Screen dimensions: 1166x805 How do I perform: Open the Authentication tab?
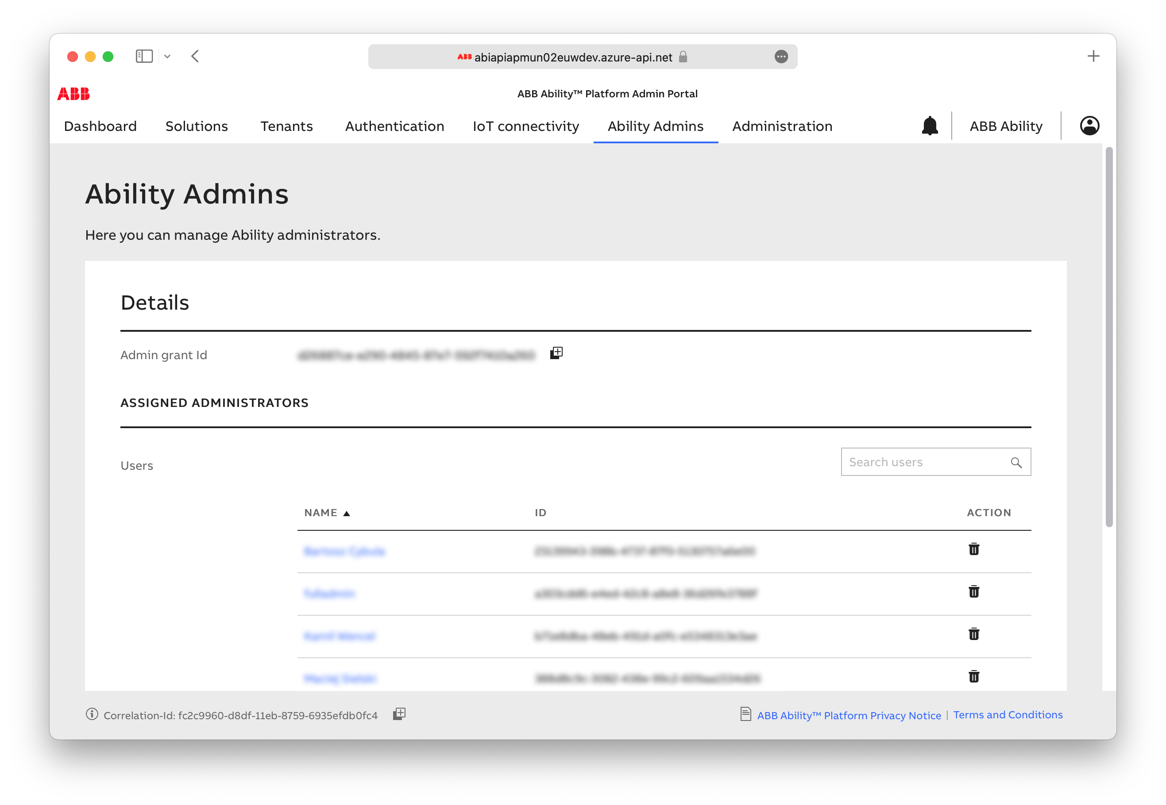[395, 126]
